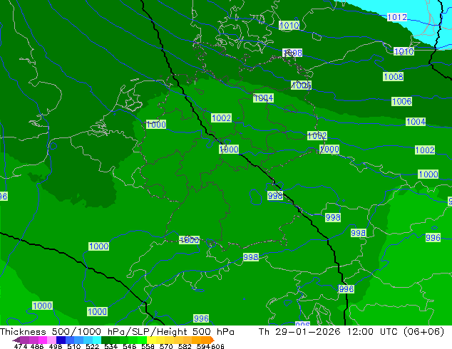Click the purple arrow tip at the legend's left end

[16, 340]
